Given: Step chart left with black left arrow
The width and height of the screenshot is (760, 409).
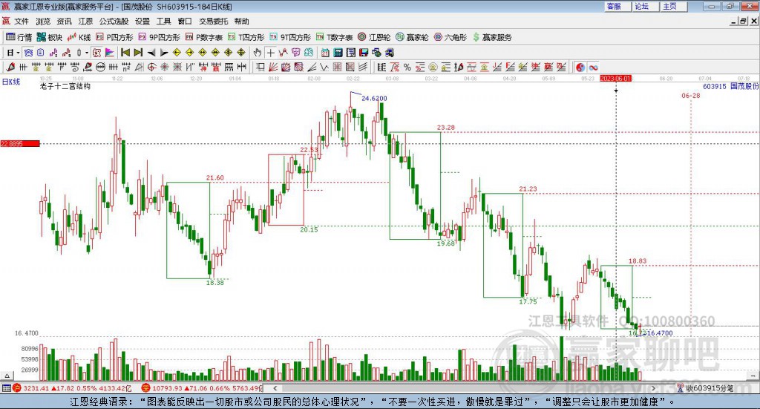Looking at the screenshot, I should point(151,53).
